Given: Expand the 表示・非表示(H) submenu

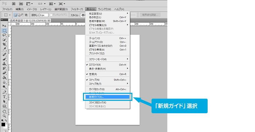Looking at the screenshot, I should (107, 69).
